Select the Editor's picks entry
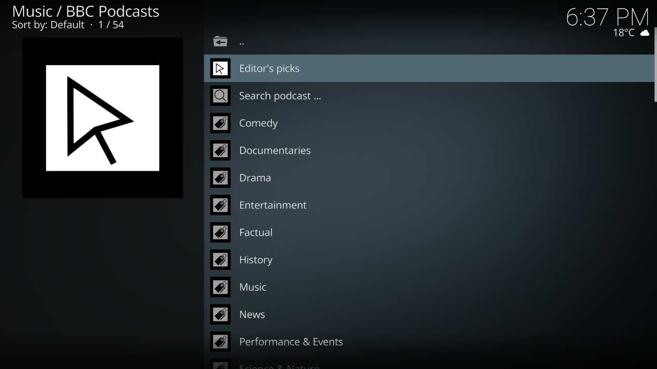This screenshot has height=369, width=657. coord(269,69)
